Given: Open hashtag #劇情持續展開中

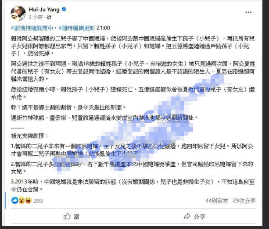Looking at the screenshot, I should coord(32,28).
